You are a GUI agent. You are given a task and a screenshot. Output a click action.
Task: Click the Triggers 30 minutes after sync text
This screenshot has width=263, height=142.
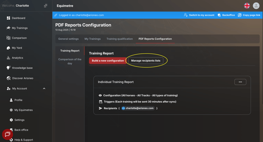pos(140,102)
